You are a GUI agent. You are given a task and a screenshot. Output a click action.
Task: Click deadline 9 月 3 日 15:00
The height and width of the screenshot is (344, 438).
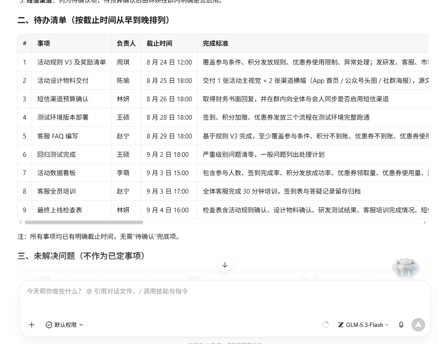point(168,173)
